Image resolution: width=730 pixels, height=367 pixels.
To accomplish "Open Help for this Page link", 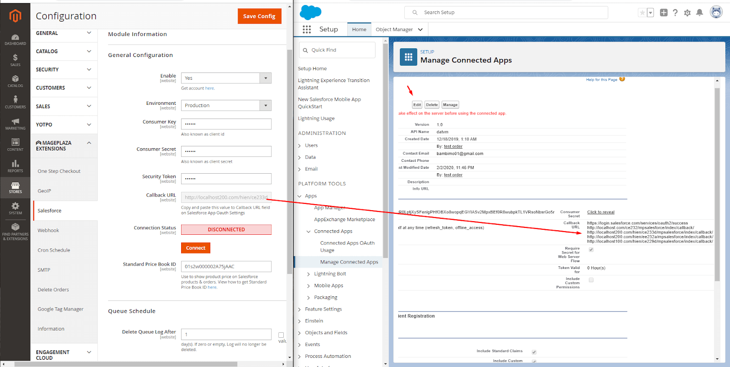I will 602,80.
